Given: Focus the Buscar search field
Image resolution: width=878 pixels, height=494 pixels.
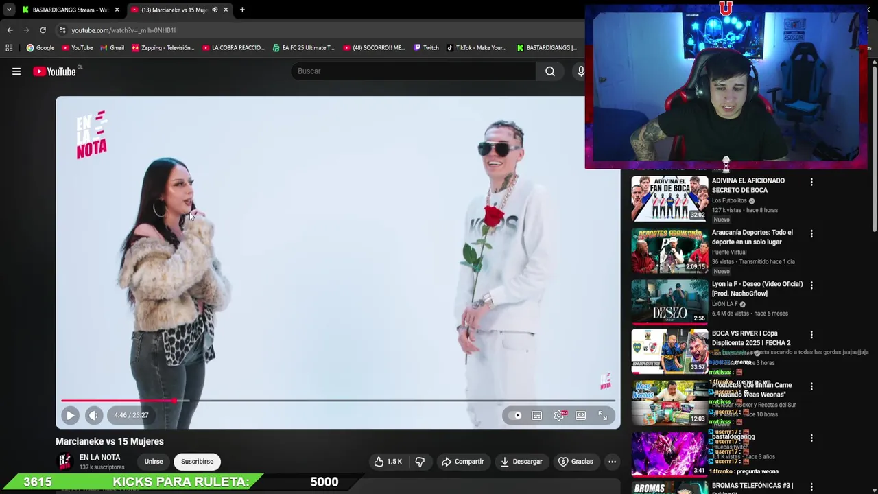Looking at the screenshot, I should pyautogui.click(x=414, y=71).
